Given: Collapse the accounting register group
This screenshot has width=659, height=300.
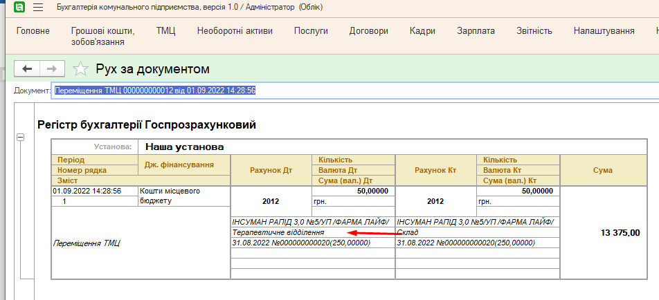Looking at the screenshot, I should click(x=20, y=138).
